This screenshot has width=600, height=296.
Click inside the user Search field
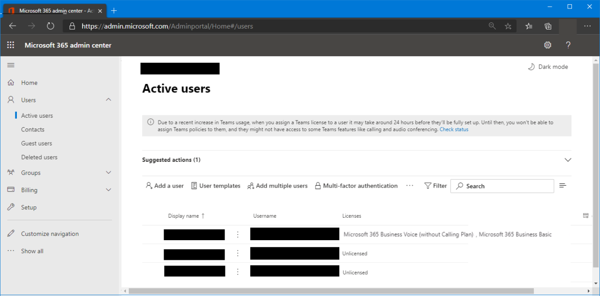click(x=502, y=186)
